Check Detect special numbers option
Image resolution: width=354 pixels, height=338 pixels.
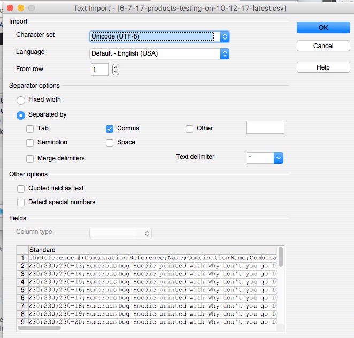tap(21, 203)
